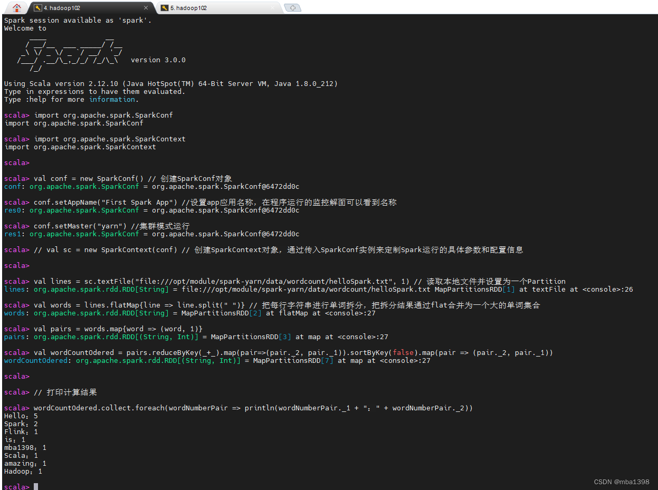Click the "mba1398: 1" result line
Viewport: 658px width, 490px height.
pyautogui.click(x=25, y=448)
